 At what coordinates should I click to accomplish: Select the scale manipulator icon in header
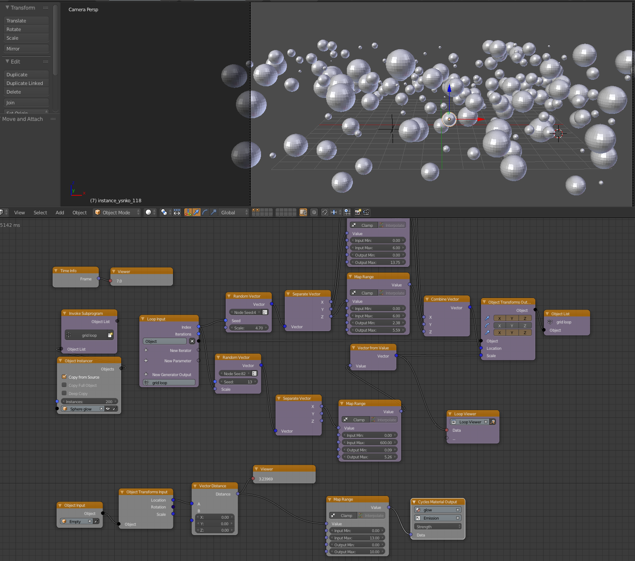click(214, 212)
